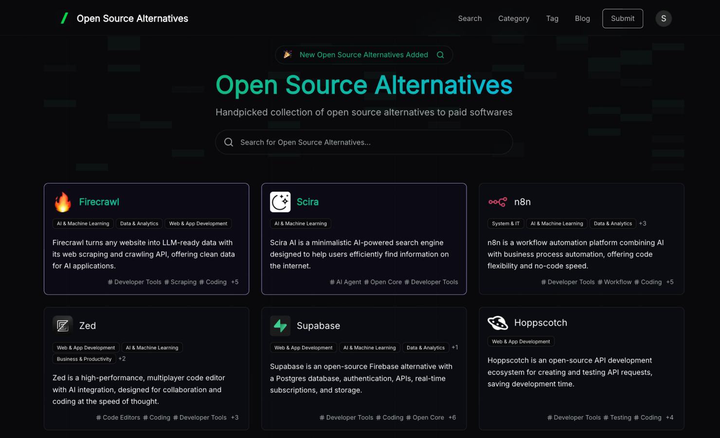Select n8n's System & IT category
The image size is (720, 438).
pyautogui.click(x=506, y=224)
